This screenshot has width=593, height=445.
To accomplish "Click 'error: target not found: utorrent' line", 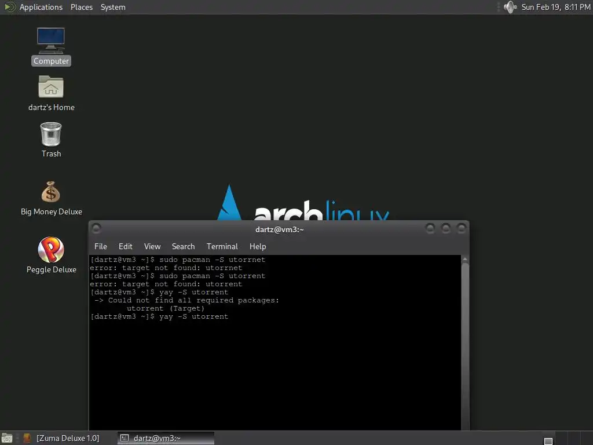I will click(x=166, y=284).
